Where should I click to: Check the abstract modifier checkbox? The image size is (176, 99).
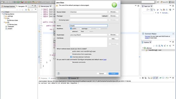click(x=71, y=31)
